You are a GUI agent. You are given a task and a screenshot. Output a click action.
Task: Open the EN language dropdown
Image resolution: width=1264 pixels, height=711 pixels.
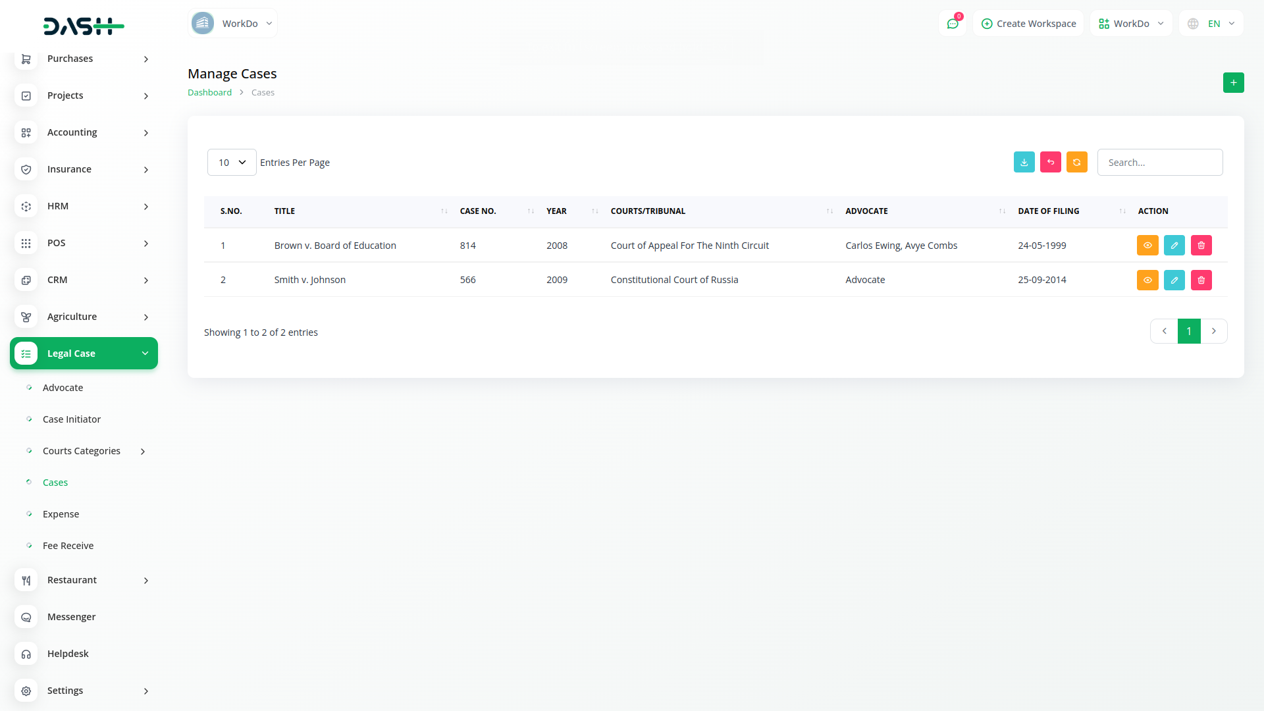tap(1211, 24)
